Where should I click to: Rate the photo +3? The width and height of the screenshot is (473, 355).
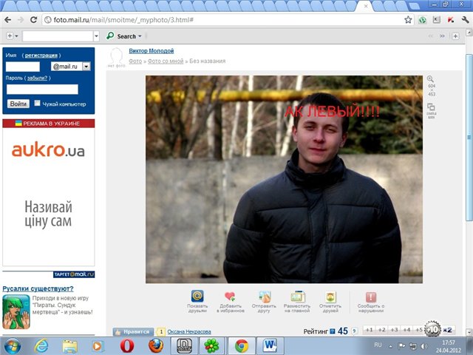394,330
